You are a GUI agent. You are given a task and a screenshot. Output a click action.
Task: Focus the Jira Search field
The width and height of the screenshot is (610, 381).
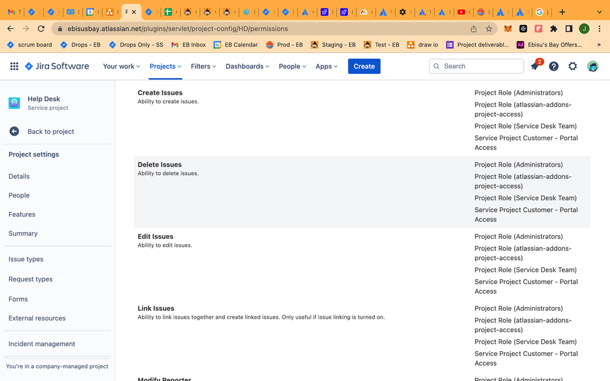pyautogui.click(x=476, y=66)
